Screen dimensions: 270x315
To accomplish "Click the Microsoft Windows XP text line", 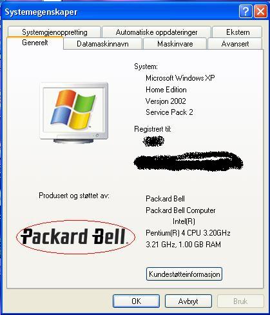I will (180, 78).
